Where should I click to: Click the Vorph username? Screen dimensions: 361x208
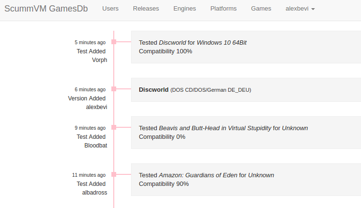[x=99, y=60]
